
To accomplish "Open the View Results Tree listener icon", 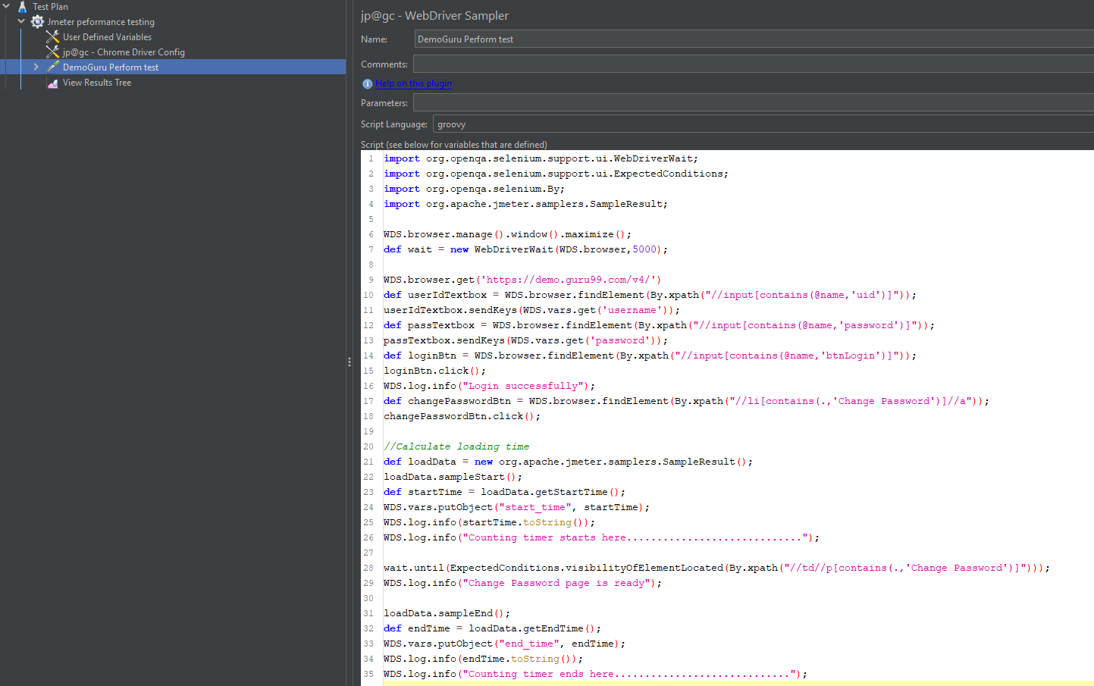I will point(52,83).
